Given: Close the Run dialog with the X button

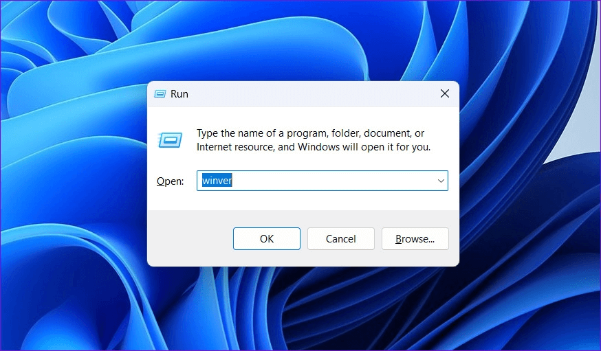Looking at the screenshot, I should 445,93.
